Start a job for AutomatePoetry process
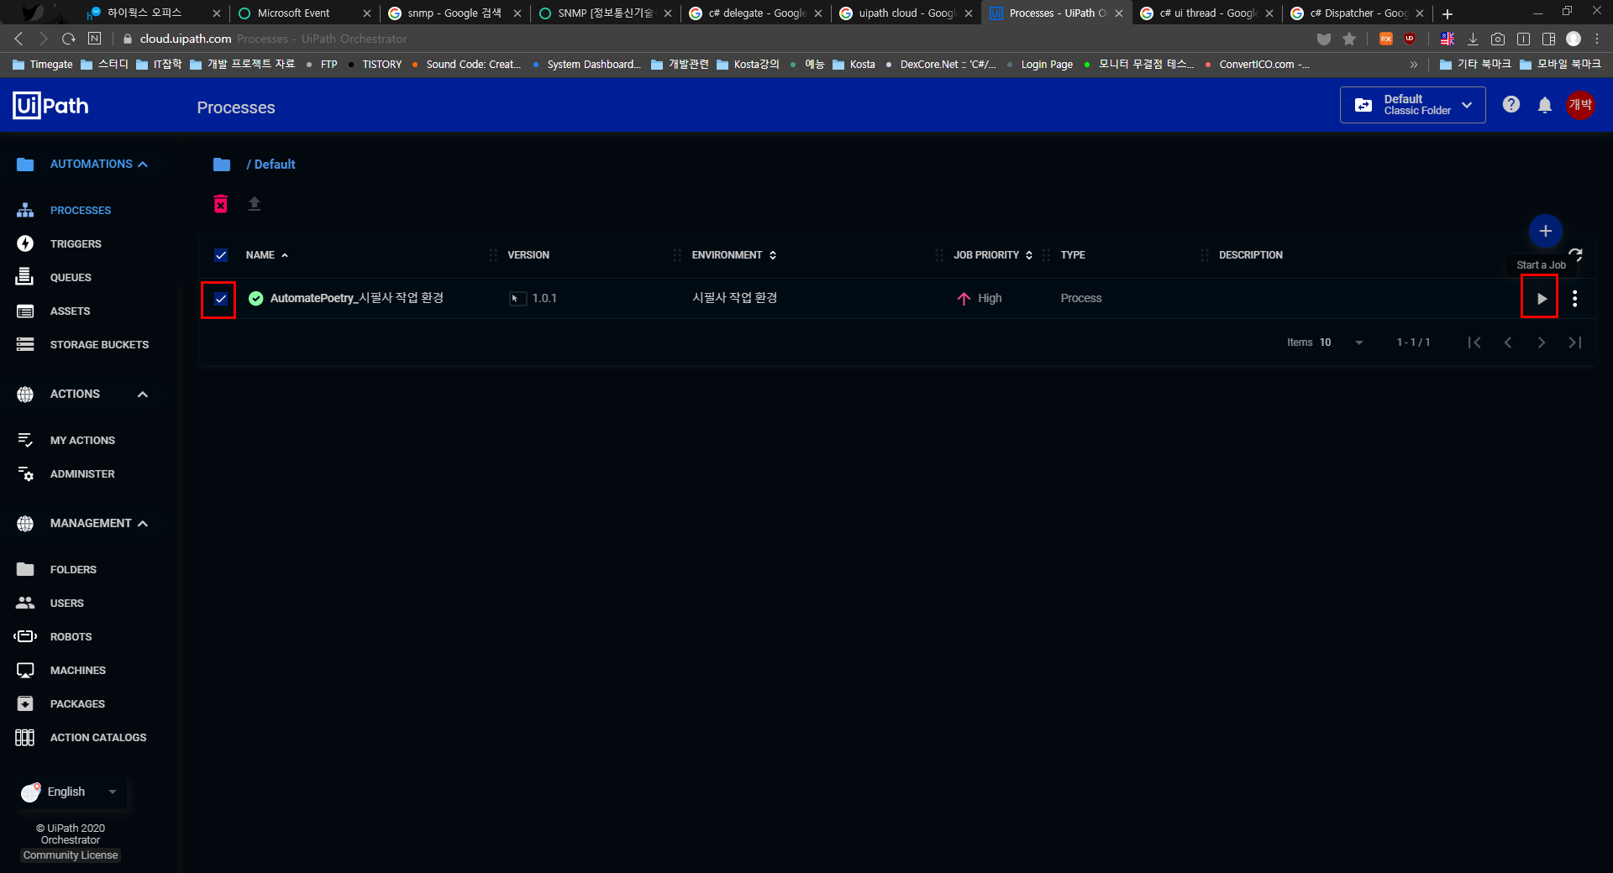This screenshot has width=1613, height=873. 1541,298
